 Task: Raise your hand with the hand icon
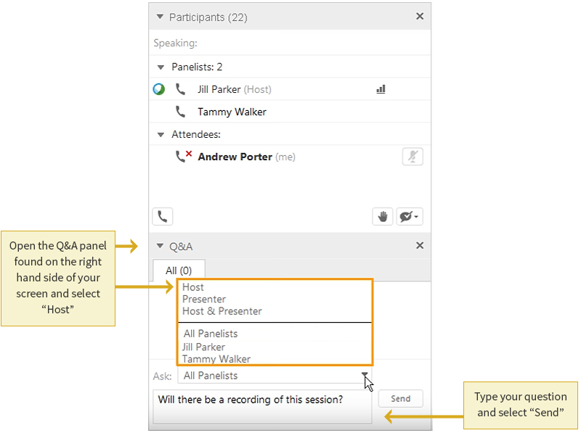tap(382, 216)
